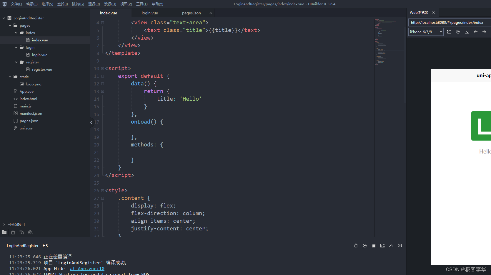The height and width of the screenshot is (275, 491).
Task: Collapse the left sidebar with arrow handle
Action: click(x=91, y=122)
